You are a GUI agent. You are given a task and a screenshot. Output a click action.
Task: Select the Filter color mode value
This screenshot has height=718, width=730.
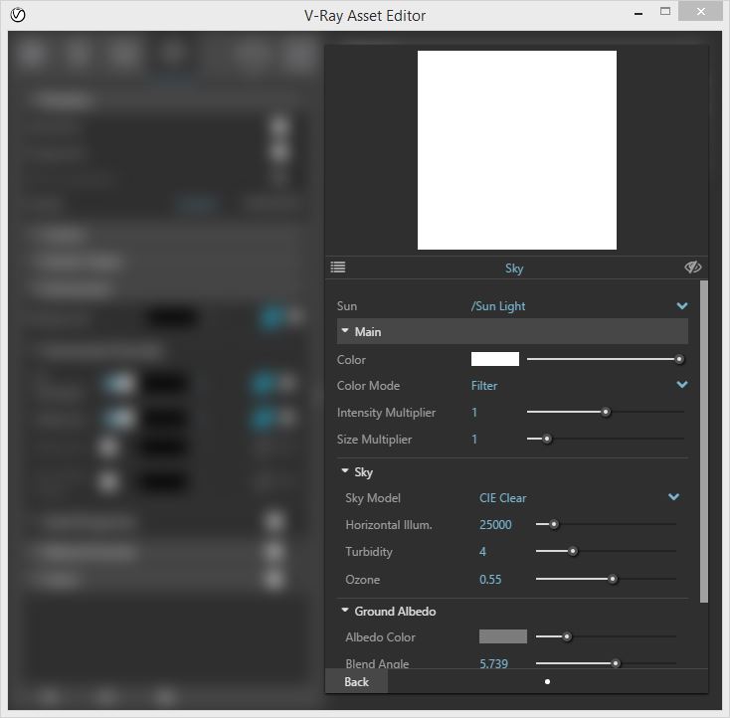pos(484,386)
